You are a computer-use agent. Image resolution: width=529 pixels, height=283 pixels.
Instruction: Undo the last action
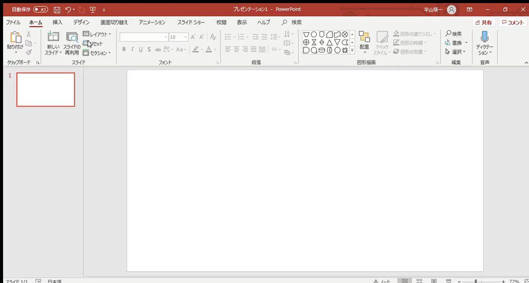coord(67,9)
